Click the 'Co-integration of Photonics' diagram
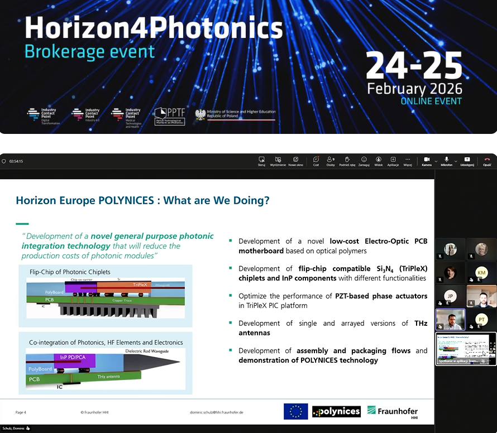Screen dimensions: 497x433 point(106,363)
